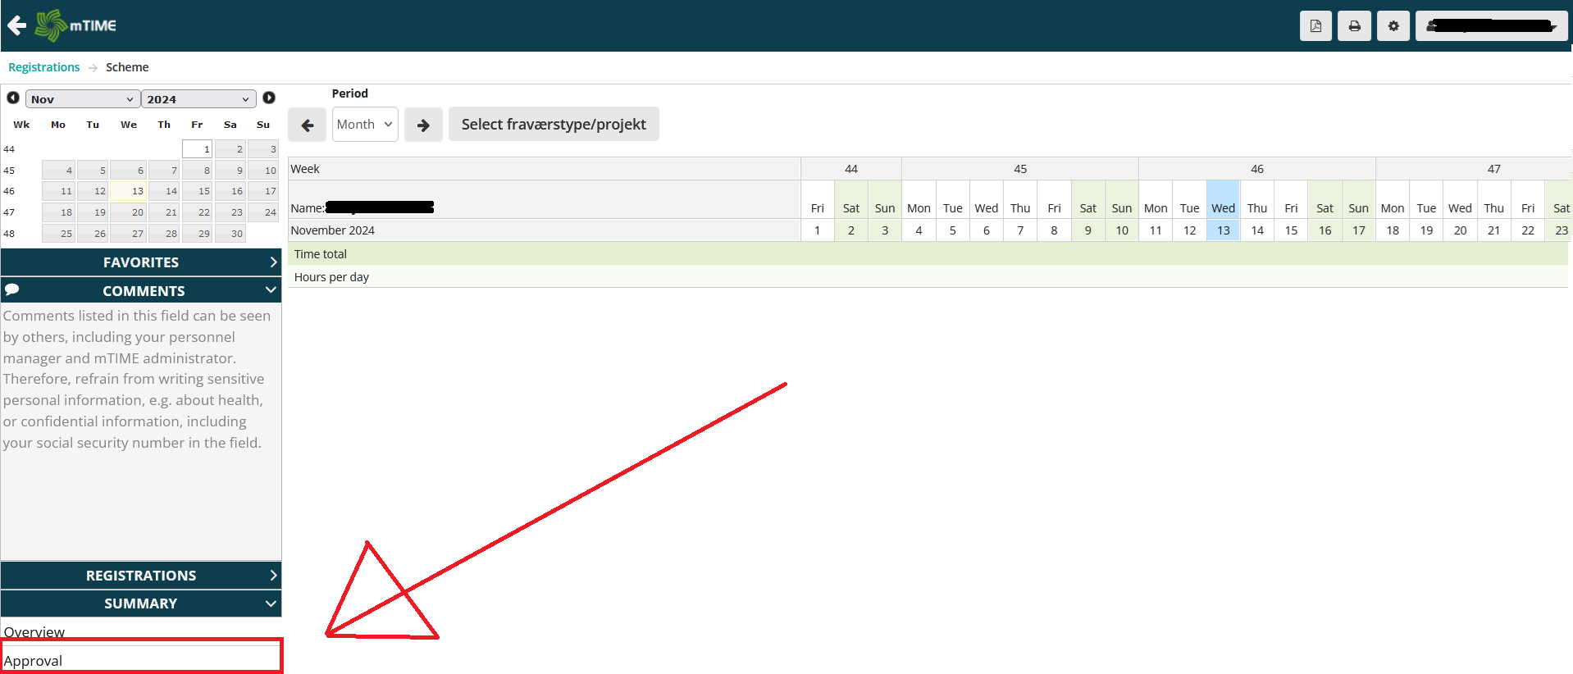The image size is (1573, 674).
Task: Go to next month in mini calendar
Action: point(269,98)
